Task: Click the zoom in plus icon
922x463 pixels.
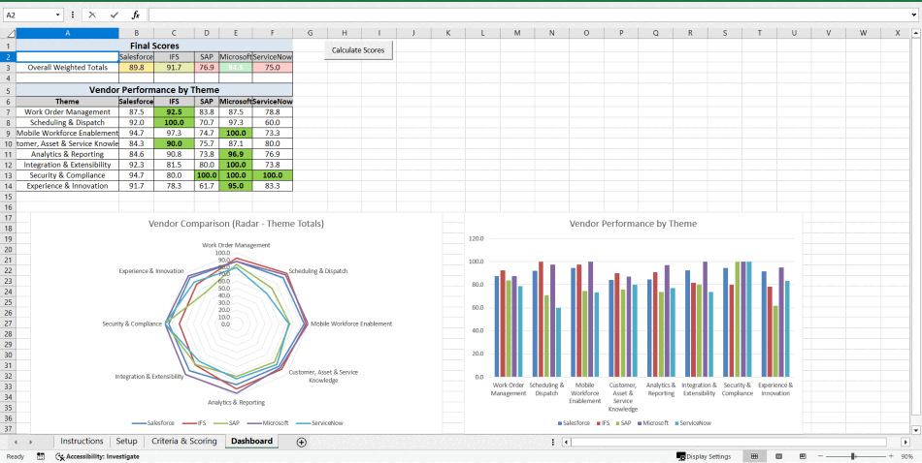Action: tap(891, 456)
